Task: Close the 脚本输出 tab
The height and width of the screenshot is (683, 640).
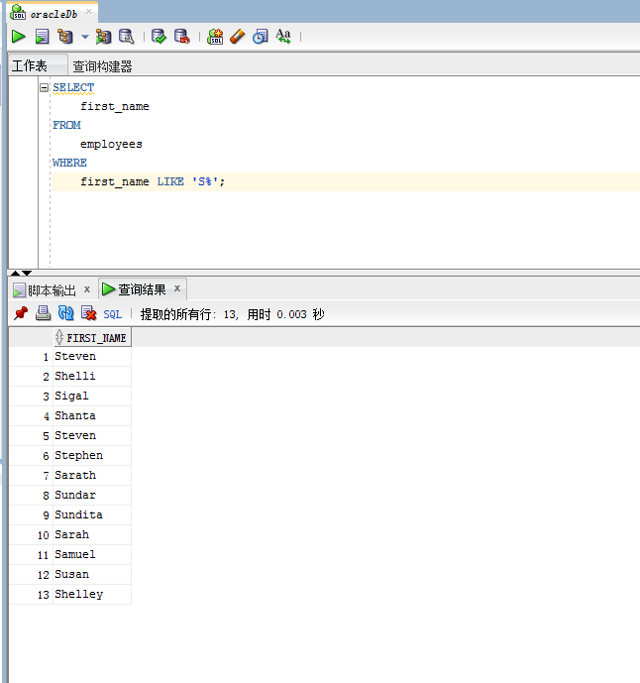Action: point(87,288)
